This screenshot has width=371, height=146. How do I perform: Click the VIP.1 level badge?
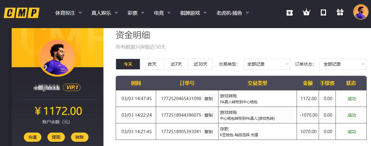[x=72, y=88]
